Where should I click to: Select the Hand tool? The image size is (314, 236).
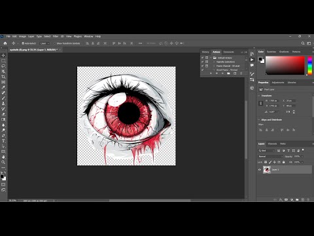coord(3,157)
